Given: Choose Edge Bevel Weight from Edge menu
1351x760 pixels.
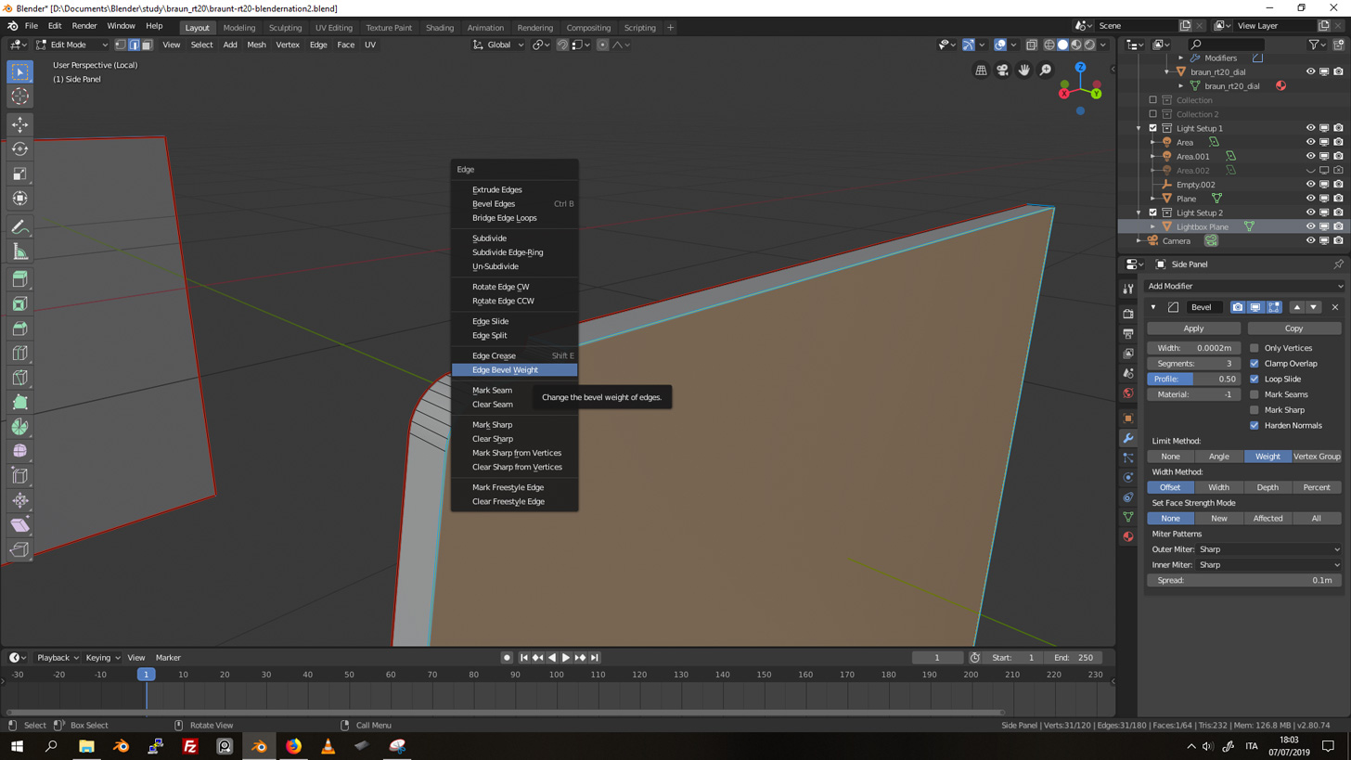Looking at the screenshot, I should pyautogui.click(x=514, y=370).
